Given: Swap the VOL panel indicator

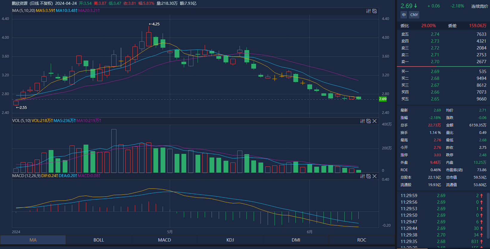Looking at the screenshot, I should click(369, 121).
